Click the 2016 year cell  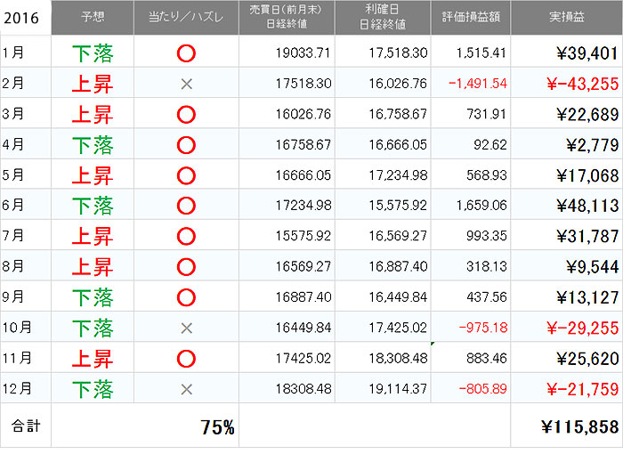coord(23,17)
